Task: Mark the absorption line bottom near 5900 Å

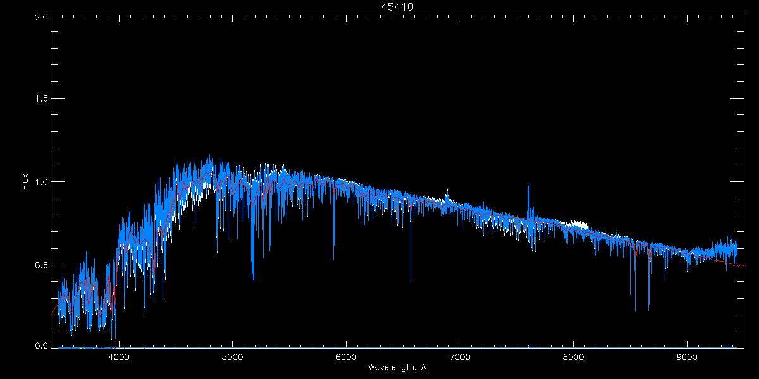Action: click(x=334, y=258)
